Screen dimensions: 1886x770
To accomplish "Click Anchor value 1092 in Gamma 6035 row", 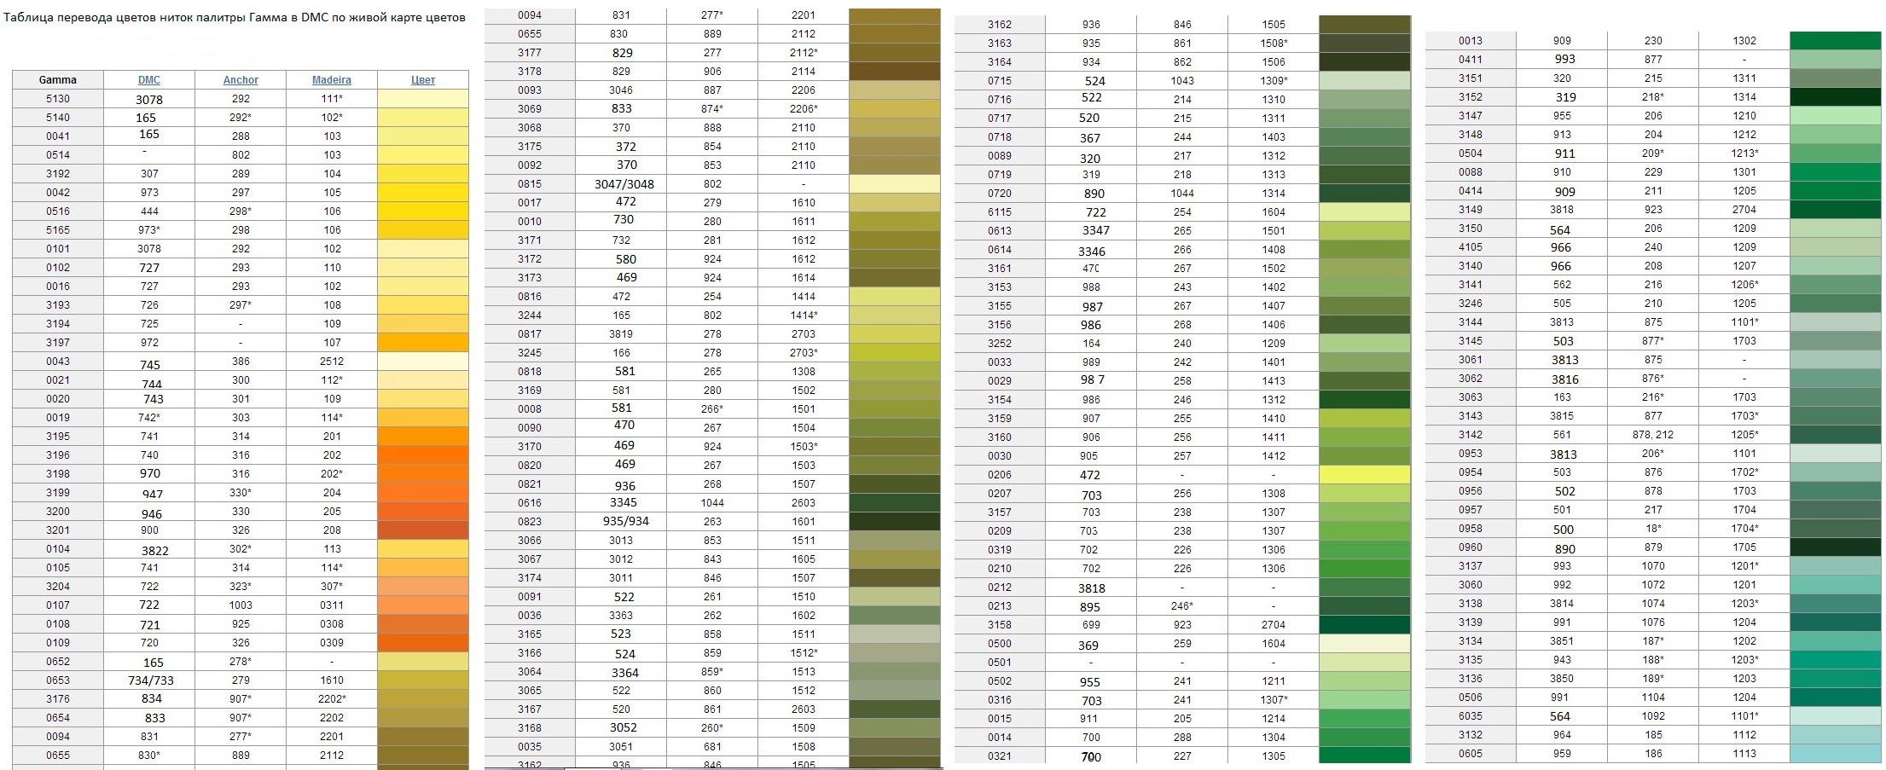I will [x=1653, y=716].
